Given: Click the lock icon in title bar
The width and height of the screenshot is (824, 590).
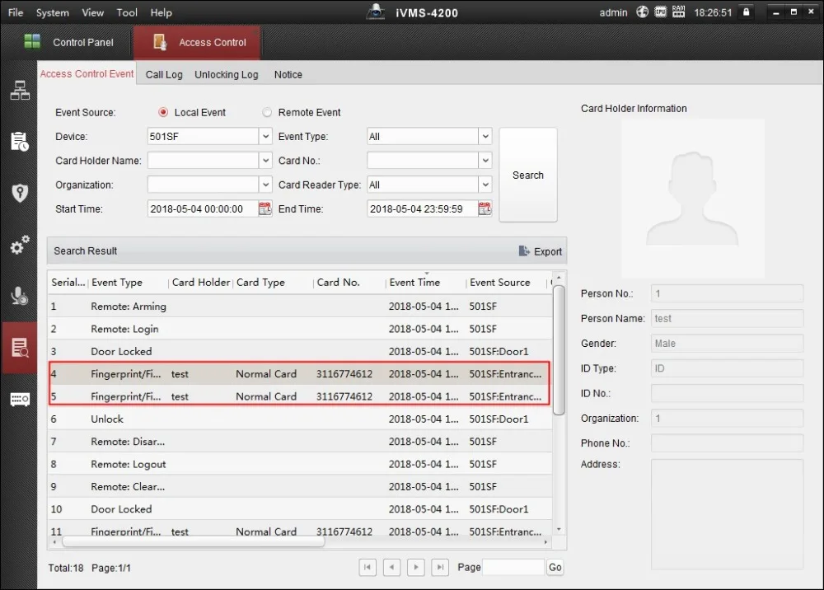Looking at the screenshot, I should 747,12.
